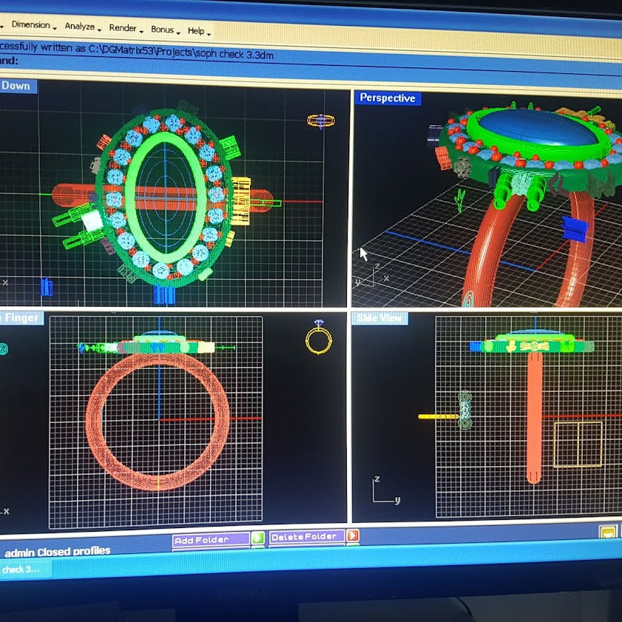Activate the Perspective viewport title
The image size is (622, 622).
click(387, 98)
